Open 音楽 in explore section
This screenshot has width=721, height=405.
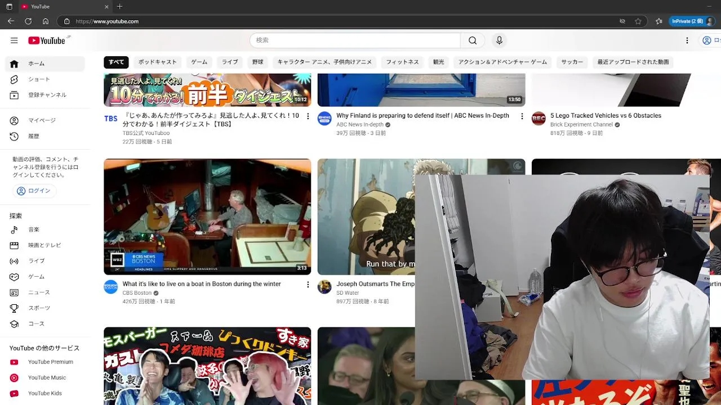pyautogui.click(x=45, y=229)
